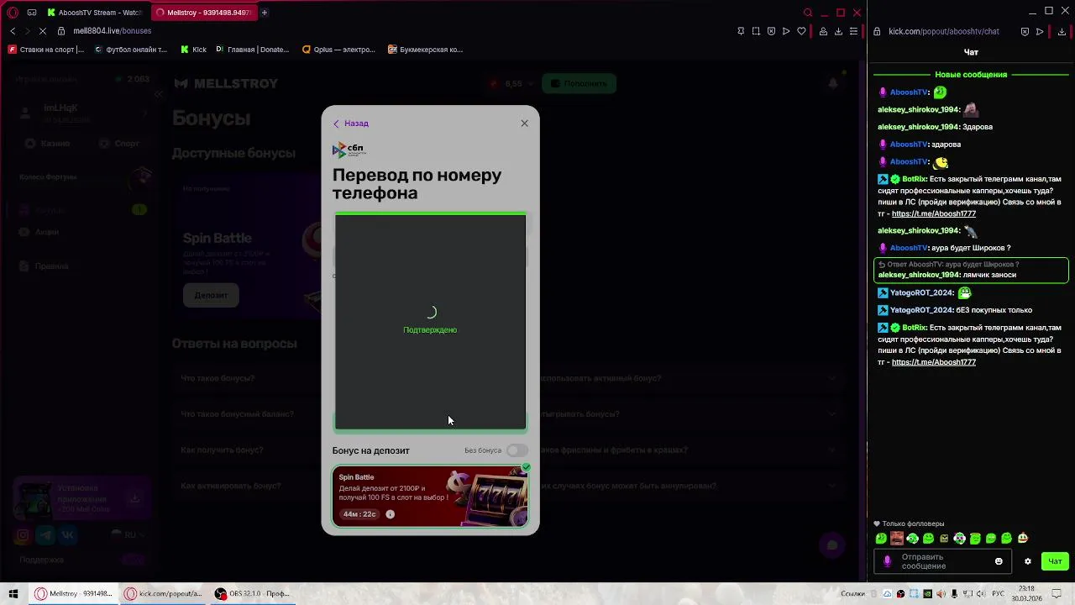
Task: Open the kick.com popout taskbar window
Action: point(164,593)
